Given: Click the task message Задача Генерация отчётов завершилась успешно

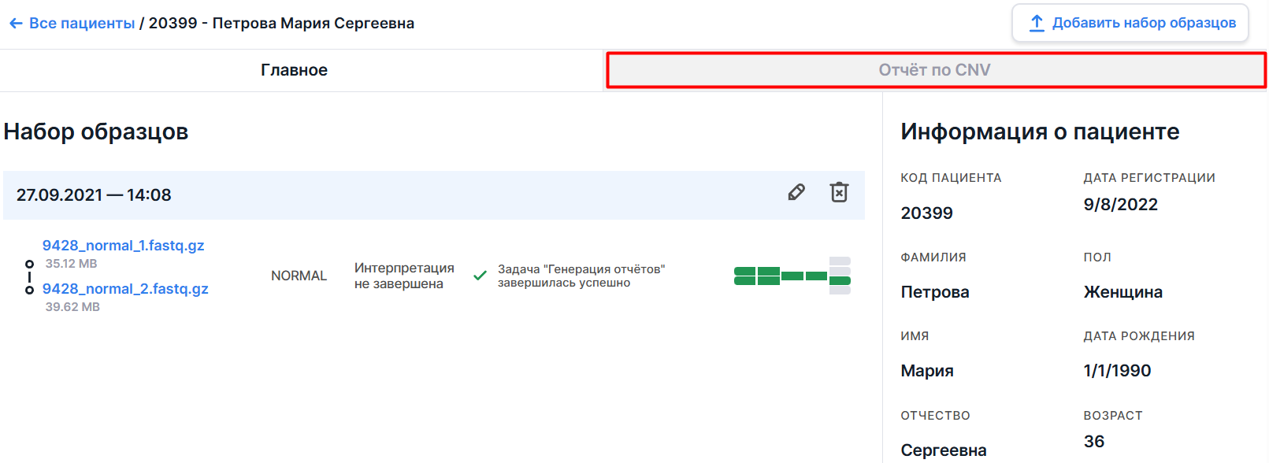Looking at the screenshot, I should (x=581, y=276).
